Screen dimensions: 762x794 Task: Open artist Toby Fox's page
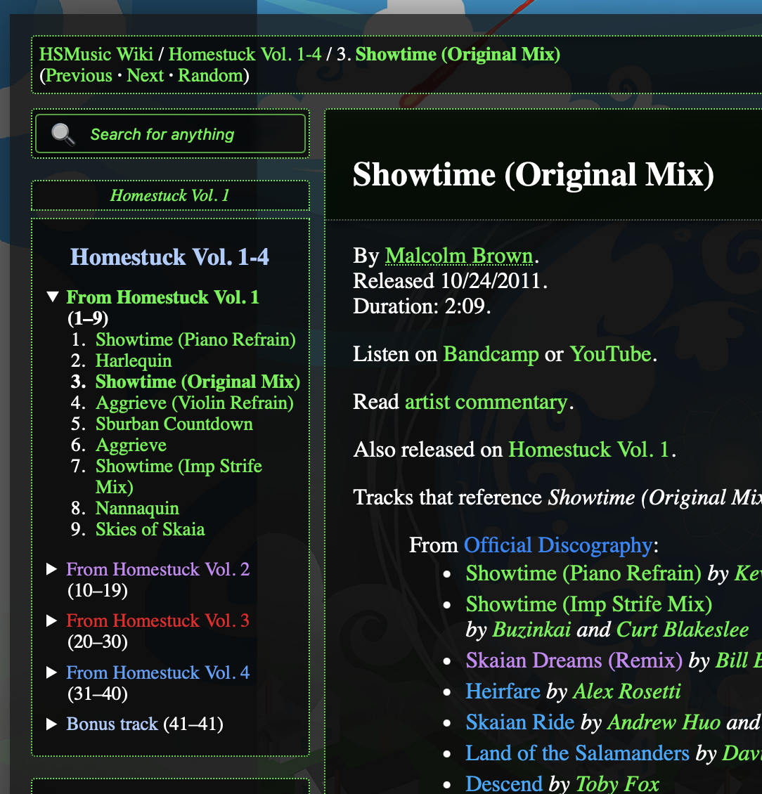618,783
